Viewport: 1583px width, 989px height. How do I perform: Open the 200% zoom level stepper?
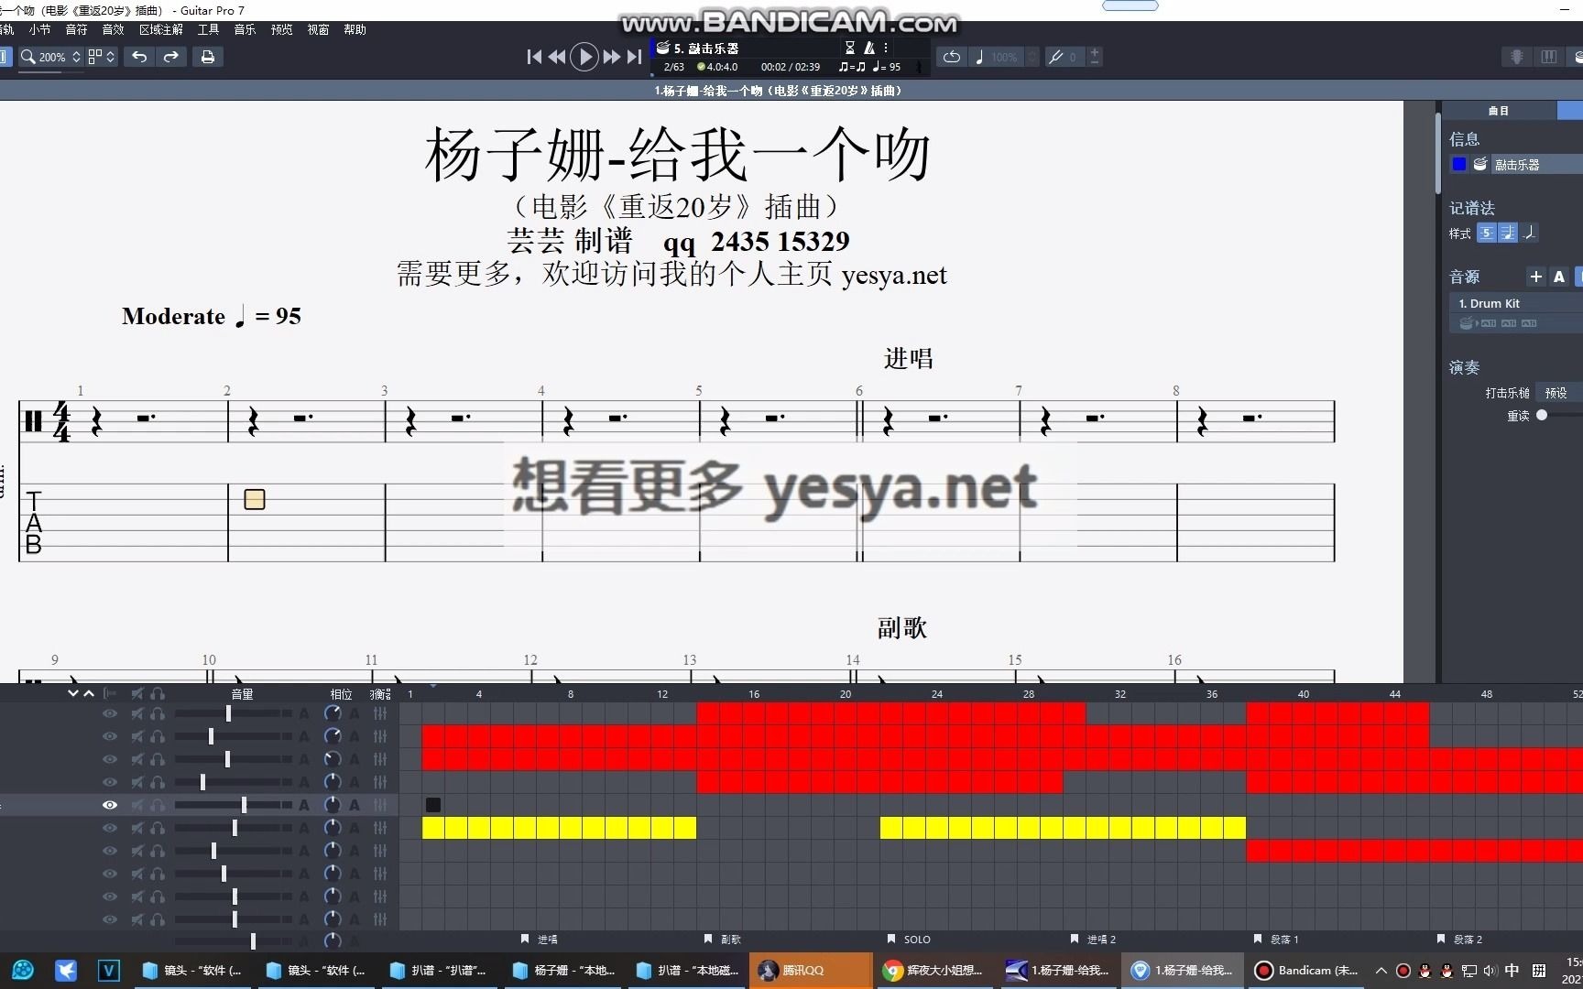[76, 57]
